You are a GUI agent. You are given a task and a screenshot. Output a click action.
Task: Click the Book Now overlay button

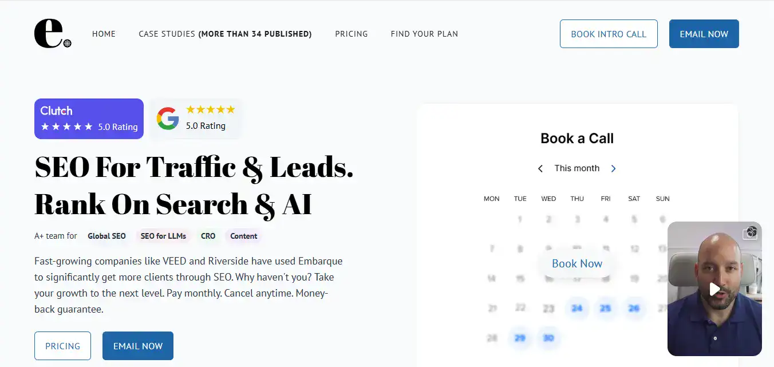pos(577,263)
